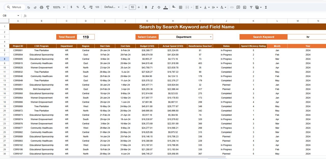This screenshot has width=326, height=159.
Task: Click the Search Keyword cell containing hr
Action: point(308,37)
